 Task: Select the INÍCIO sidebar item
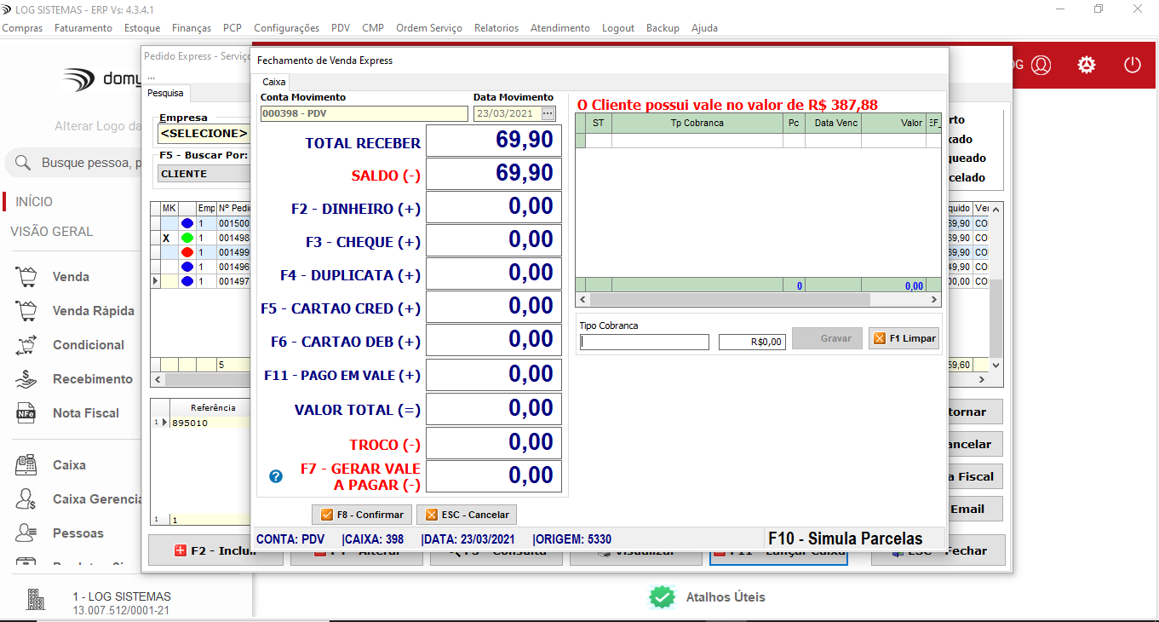(x=34, y=202)
